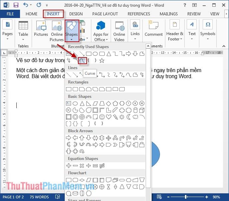Click the zoom out minus button
The height and width of the screenshot is (201, 229).
coord(168,197)
